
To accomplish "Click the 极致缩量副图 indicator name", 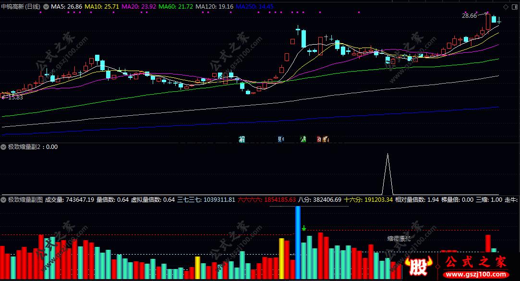I will 25,200.
